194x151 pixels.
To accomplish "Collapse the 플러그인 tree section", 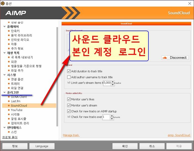I will (5, 92).
